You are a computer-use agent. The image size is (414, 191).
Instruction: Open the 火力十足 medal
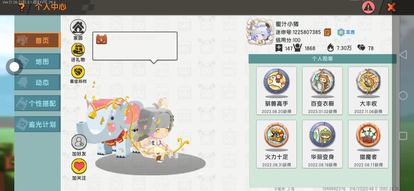point(277,144)
